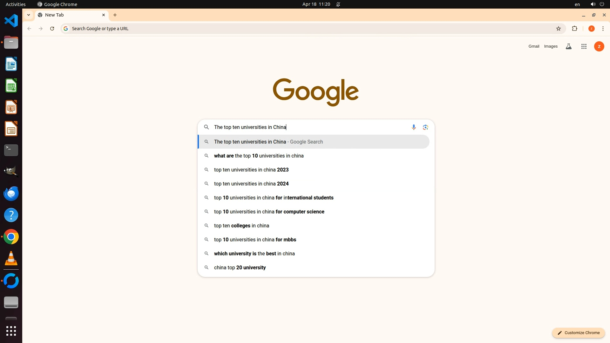
Task: Open the en keyboard language indicator
Action: [x=577, y=4]
